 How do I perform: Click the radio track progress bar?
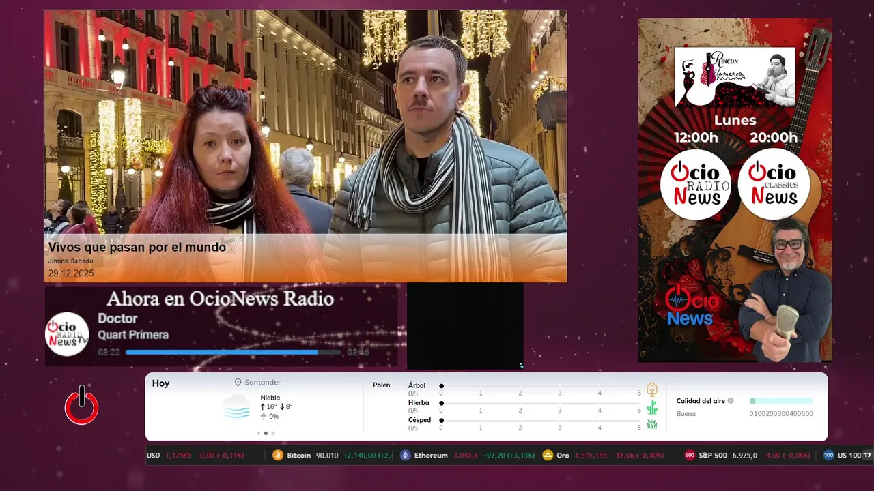(x=233, y=353)
